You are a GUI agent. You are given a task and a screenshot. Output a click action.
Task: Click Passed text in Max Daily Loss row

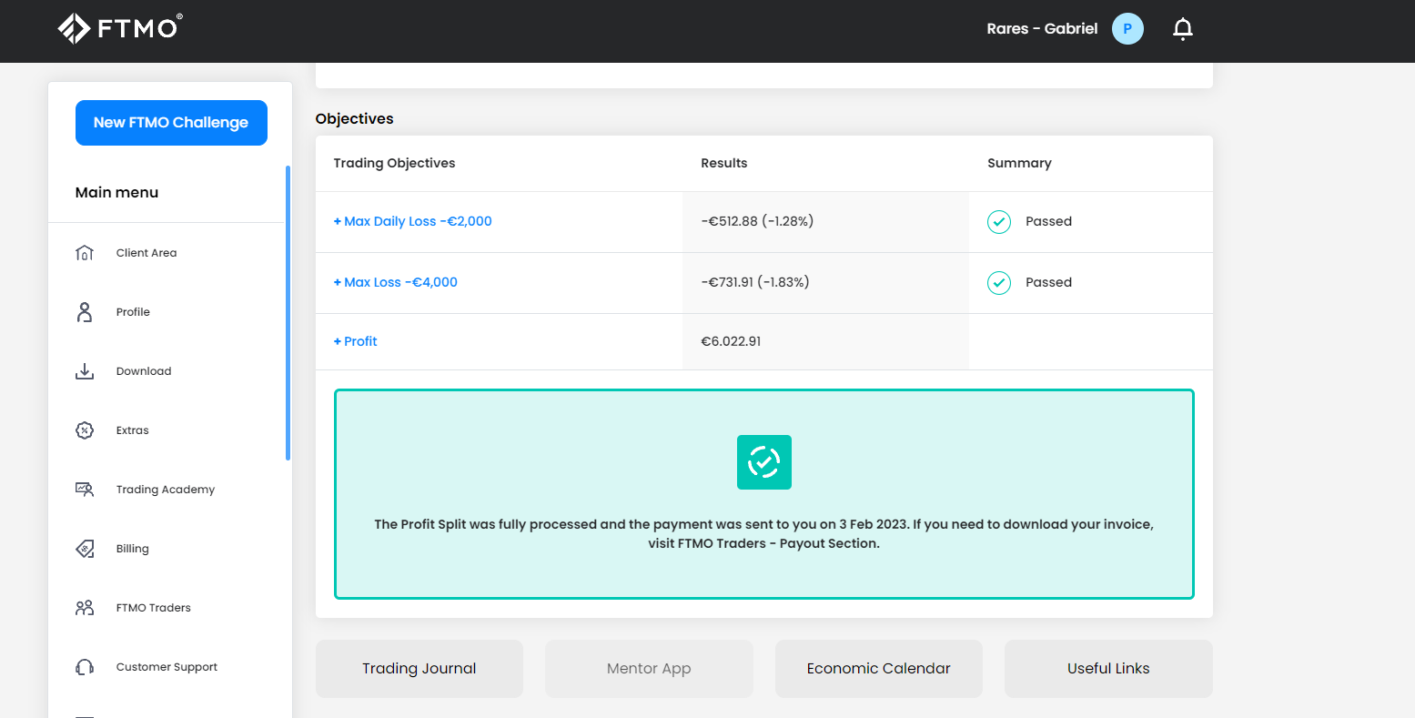click(x=1048, y=221)
